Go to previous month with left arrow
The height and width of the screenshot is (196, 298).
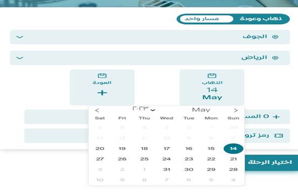97,110
